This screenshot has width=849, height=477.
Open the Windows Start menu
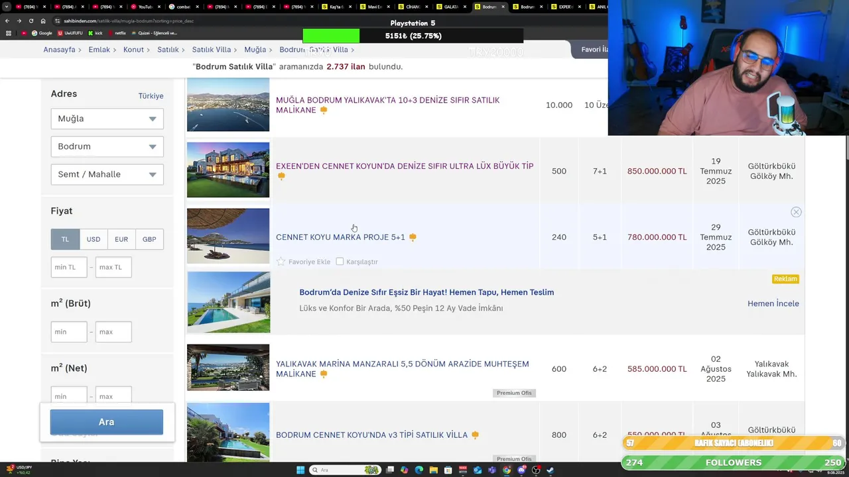(x=300, y=470)
